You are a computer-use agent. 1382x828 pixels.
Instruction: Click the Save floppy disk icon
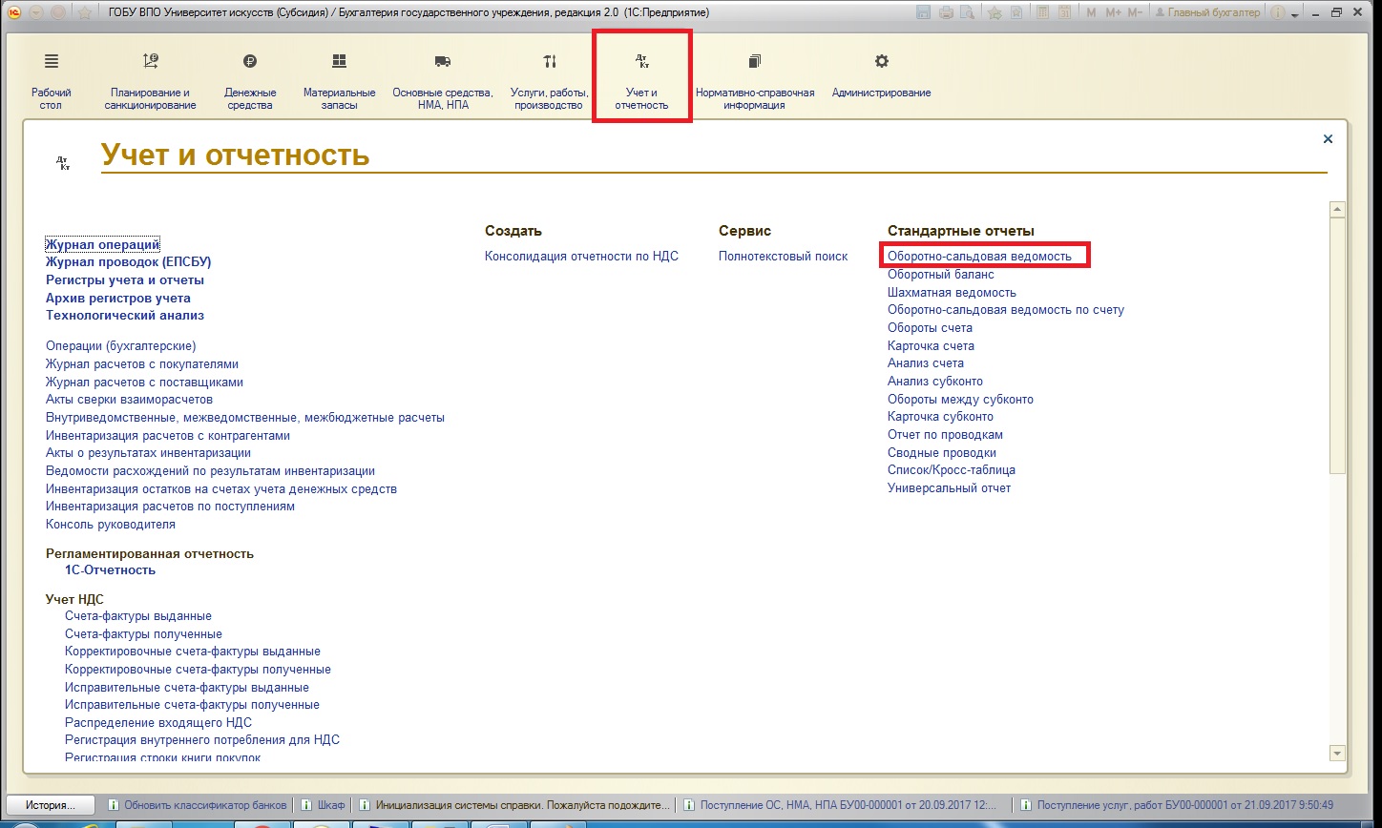point(923,12)
